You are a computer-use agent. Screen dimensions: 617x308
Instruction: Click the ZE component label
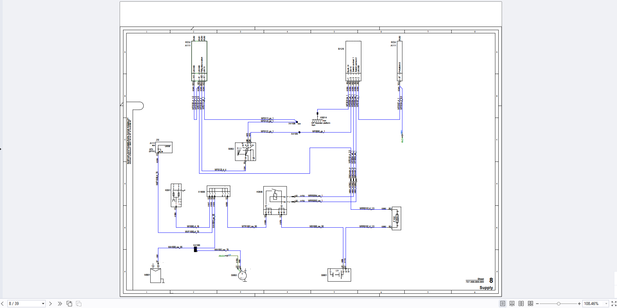pos(158,140)
